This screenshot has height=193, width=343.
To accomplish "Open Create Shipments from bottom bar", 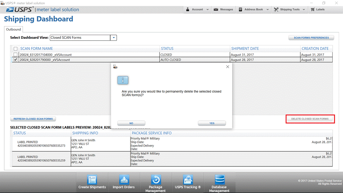I will [x=92, y=182].
